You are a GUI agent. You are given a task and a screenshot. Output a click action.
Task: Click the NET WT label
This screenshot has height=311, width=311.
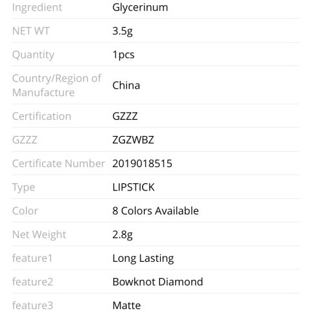[x=31, y=31]
